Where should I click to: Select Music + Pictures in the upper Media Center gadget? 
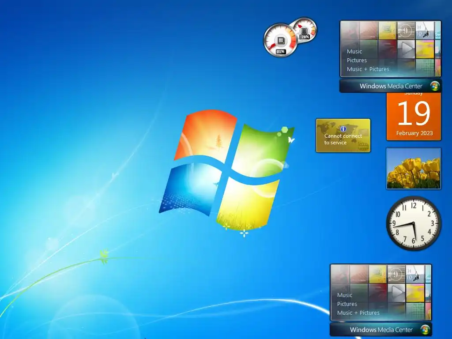click(x=368, y=69)
